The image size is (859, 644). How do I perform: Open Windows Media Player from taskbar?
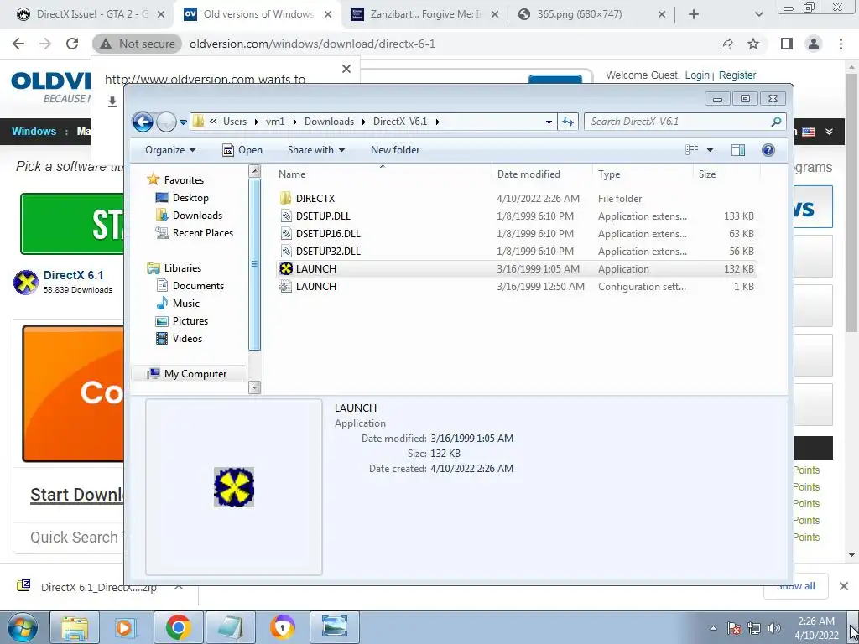point(126,627)
